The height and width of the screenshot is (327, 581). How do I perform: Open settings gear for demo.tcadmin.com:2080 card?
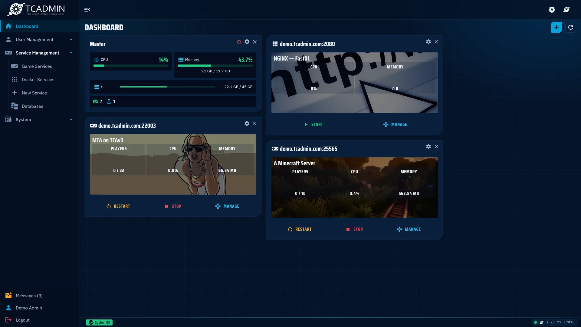coord(428,42)
